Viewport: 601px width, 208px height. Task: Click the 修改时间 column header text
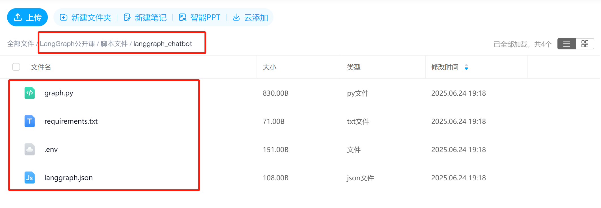(x=445, y=67)
